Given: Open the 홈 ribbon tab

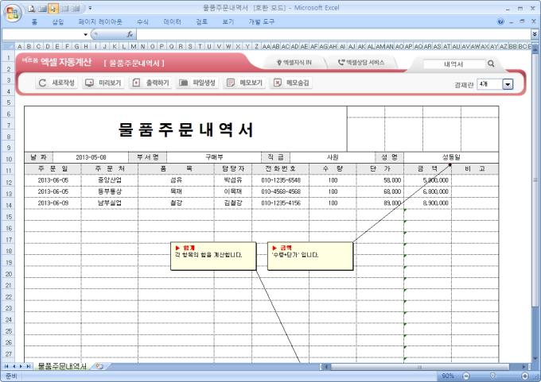Looking at the screenshot, I should [34, 21].
